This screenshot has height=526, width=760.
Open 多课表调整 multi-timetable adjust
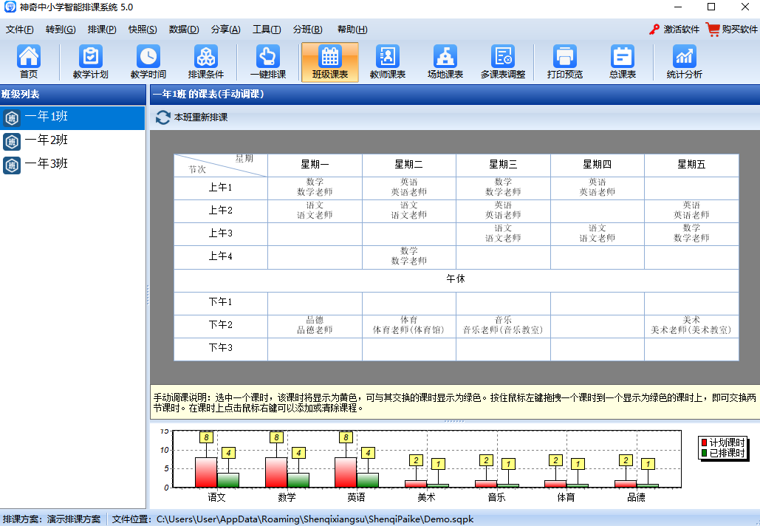[503, 62]
